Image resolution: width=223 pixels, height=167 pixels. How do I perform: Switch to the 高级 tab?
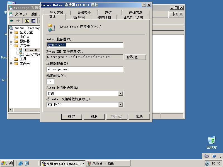108,13
